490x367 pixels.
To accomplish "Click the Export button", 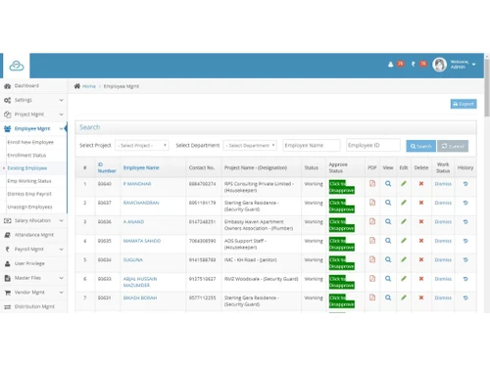I will point(464,104).
